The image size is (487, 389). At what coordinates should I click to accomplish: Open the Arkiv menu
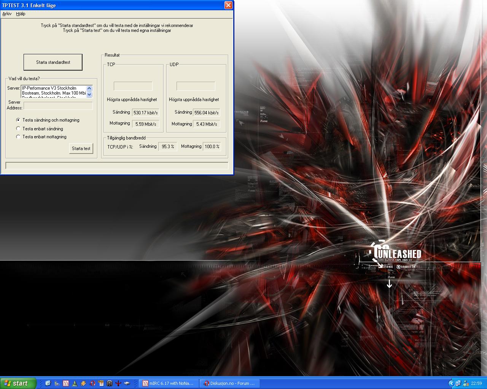click(7, 14)
